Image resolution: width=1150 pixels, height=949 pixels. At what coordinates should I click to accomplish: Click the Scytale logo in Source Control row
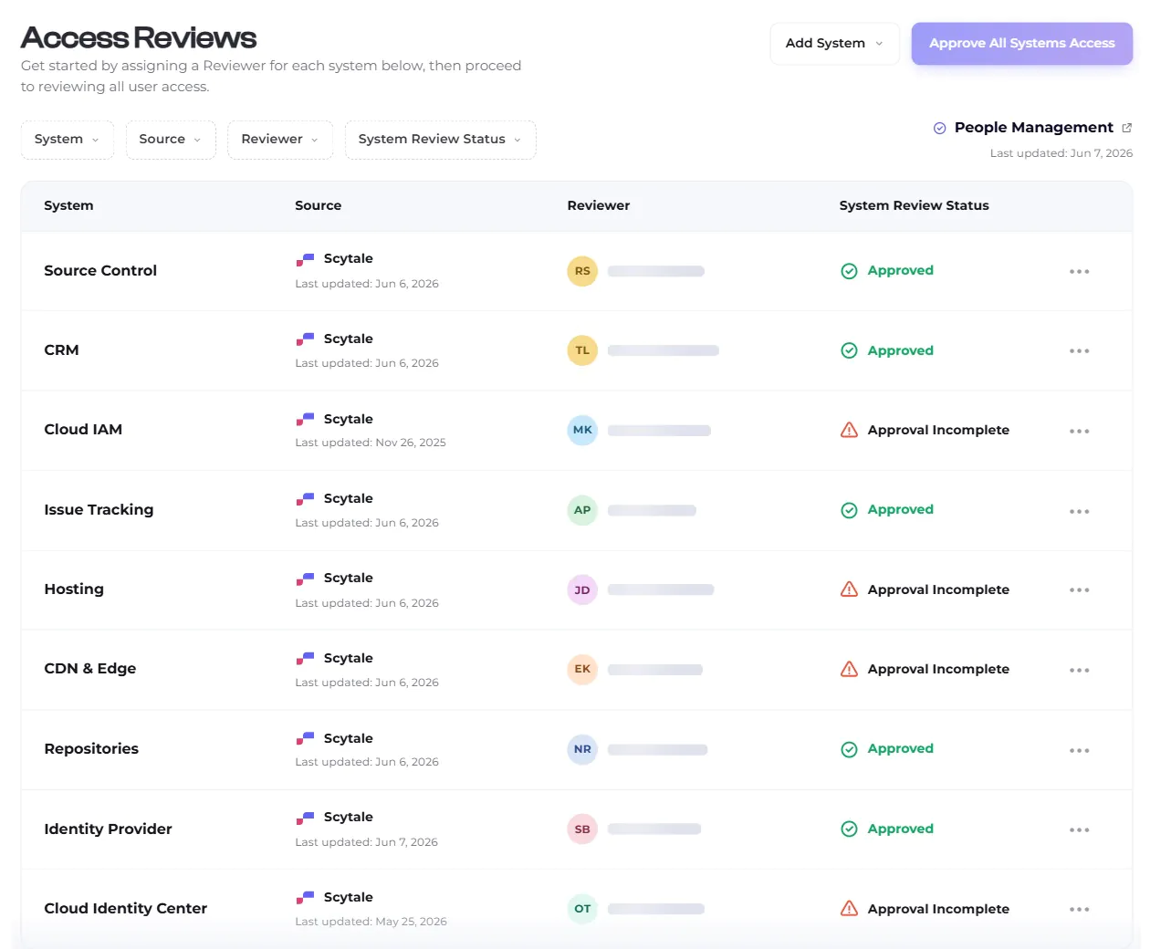tap(305, 259)
